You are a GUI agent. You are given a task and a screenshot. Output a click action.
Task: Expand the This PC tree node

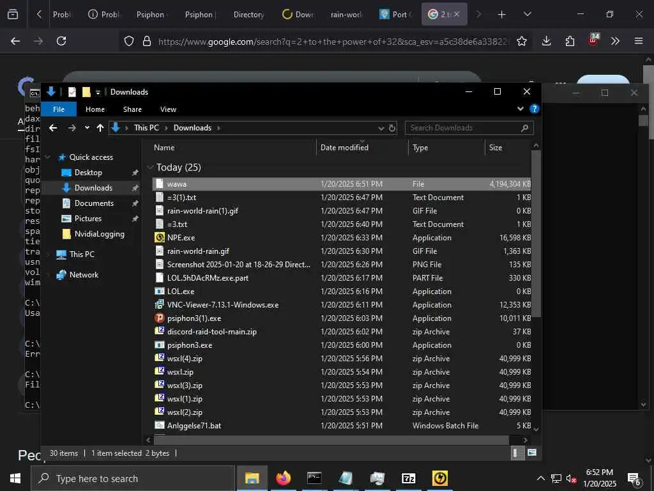(48, 254)
